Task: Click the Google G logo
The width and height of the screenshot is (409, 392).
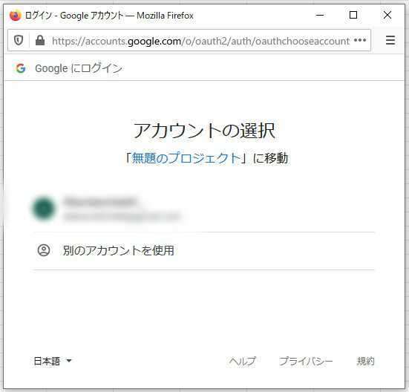Action: point(21,68)
